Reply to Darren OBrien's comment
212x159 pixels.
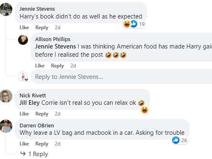(x=42, y=144)
